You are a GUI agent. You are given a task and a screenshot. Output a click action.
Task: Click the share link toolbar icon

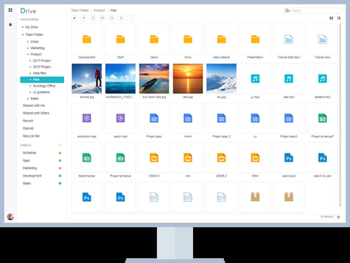[83, 18]
